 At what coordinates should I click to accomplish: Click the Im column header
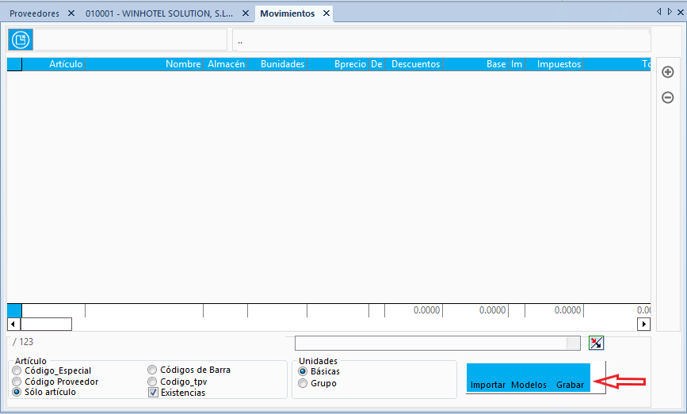(517, 64)
